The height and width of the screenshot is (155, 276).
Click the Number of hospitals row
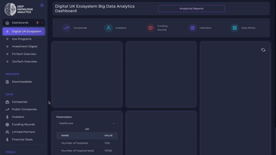tap(87, 143)
